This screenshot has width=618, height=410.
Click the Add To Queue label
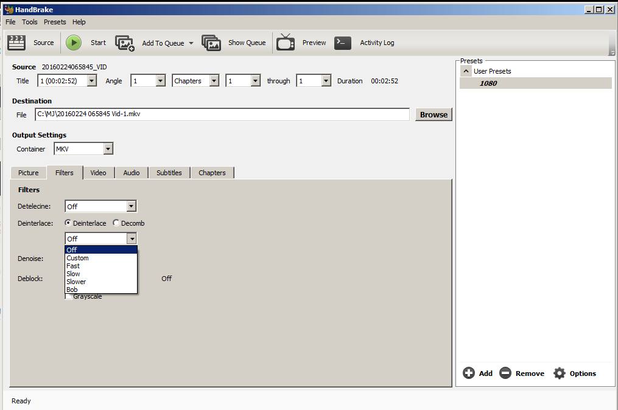163,43
